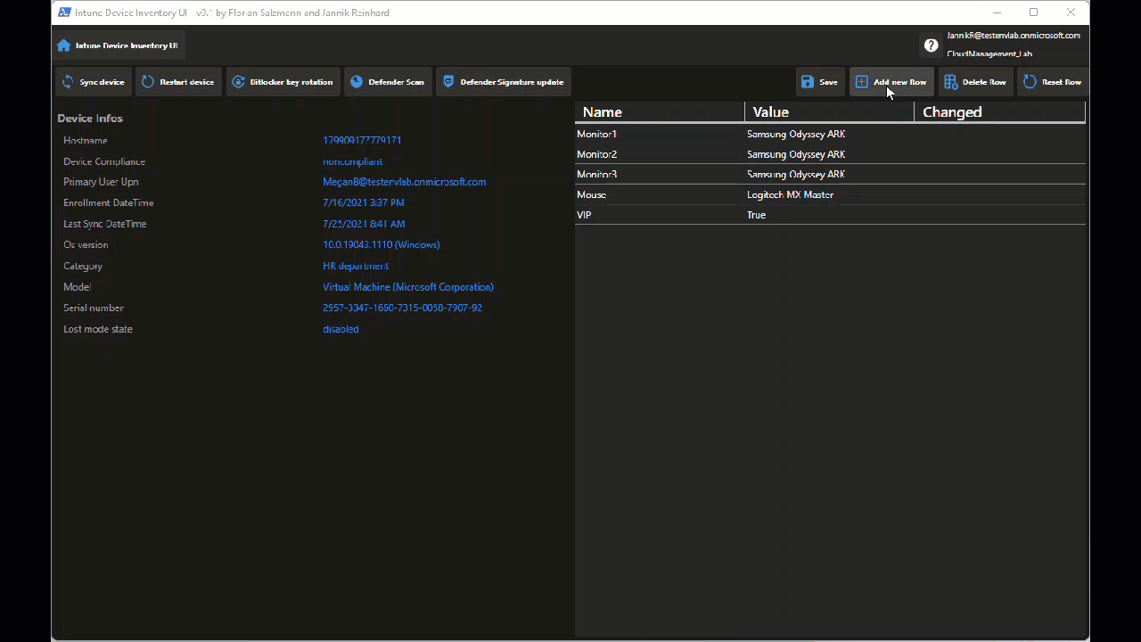Click Reset Row button
This screenshot has height=642, width=1141.
point(1053,82)
